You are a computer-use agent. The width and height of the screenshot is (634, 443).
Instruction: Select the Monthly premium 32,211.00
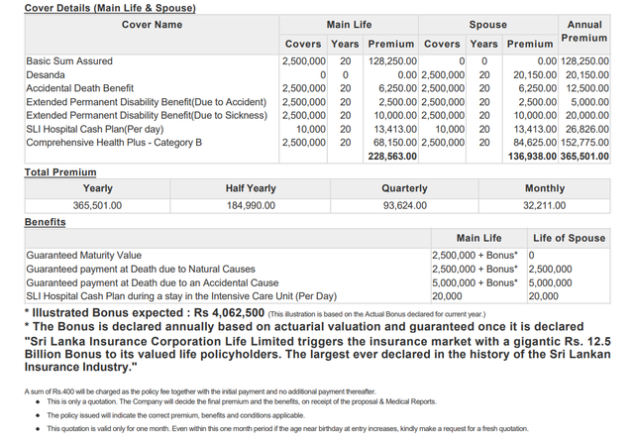coord(544,205)
